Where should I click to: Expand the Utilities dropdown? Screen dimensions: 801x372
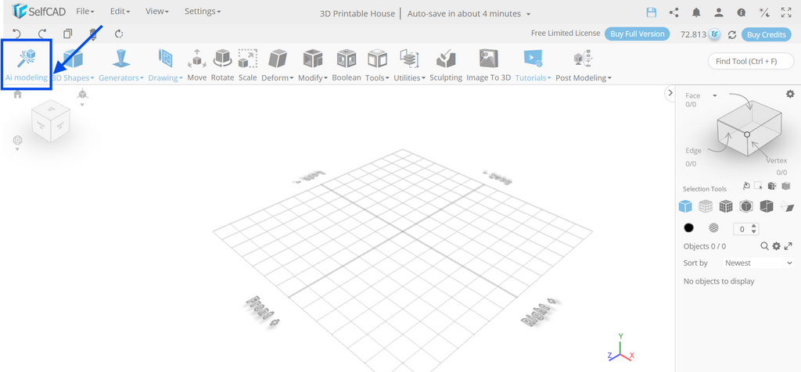(410, 66)
